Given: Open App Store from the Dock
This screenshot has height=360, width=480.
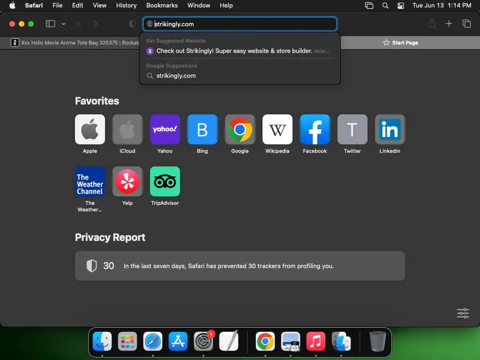Looking at the screenshot, I should [178, 341].
